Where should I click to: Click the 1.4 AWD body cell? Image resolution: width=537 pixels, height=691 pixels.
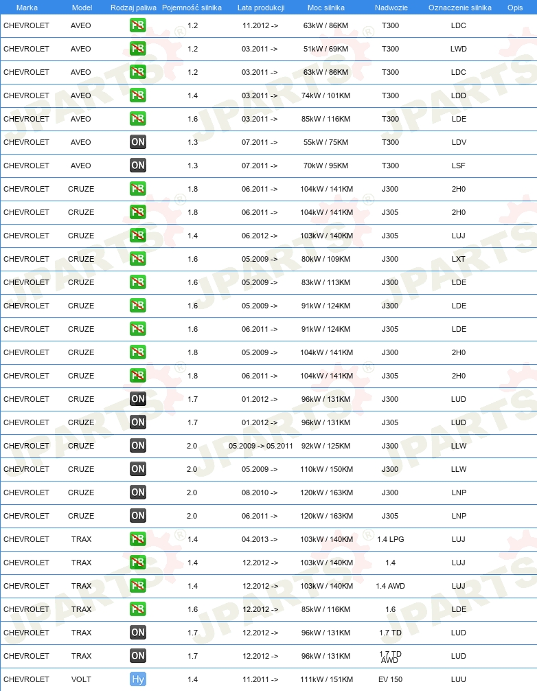390,586
